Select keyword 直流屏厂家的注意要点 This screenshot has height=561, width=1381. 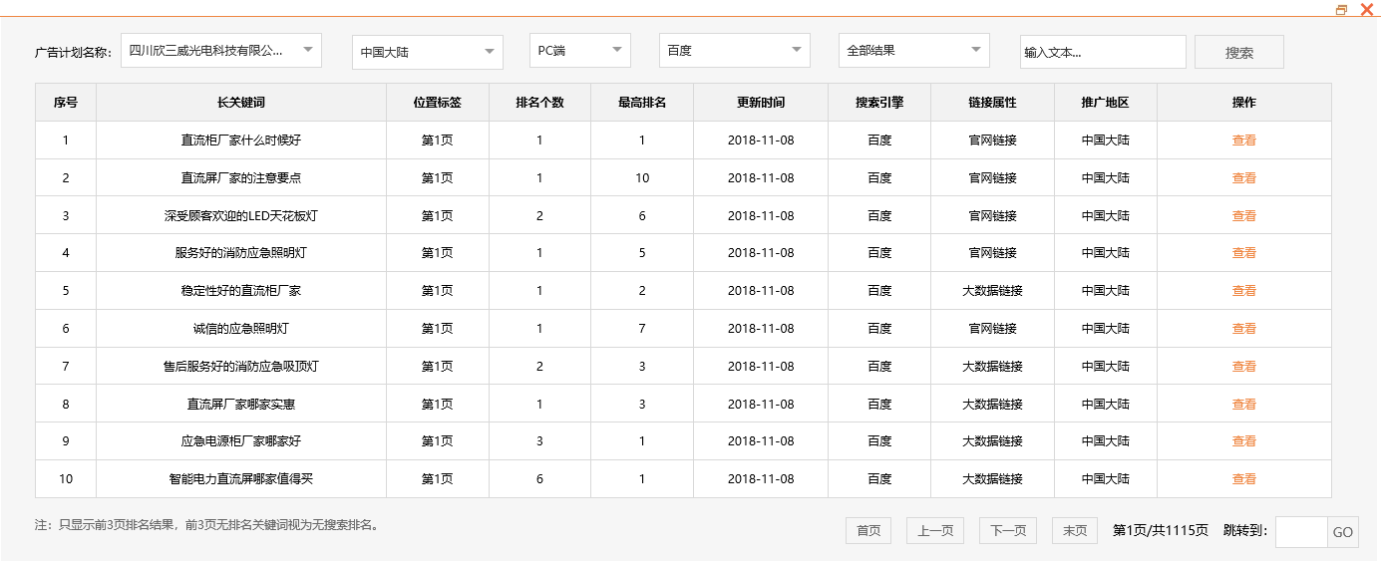[x=241, y=178]
